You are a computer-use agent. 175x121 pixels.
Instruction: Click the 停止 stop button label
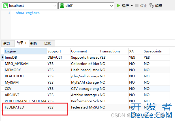[x=144, y=6]
